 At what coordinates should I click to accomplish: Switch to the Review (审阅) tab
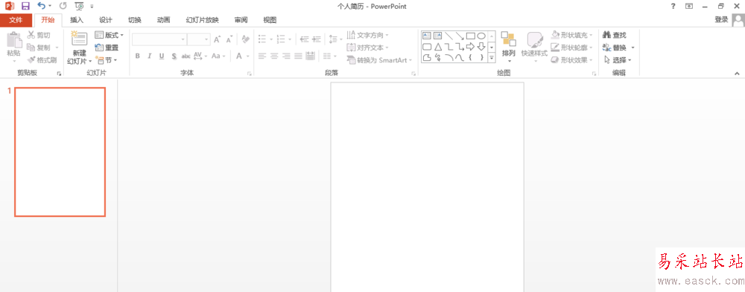tap(241, 20)
